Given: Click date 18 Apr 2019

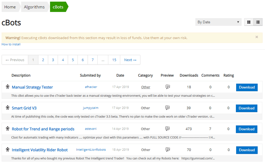Looking at the screenshot, I should point(121,150).
